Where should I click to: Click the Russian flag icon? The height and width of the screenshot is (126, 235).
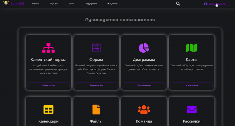point(108,4)
